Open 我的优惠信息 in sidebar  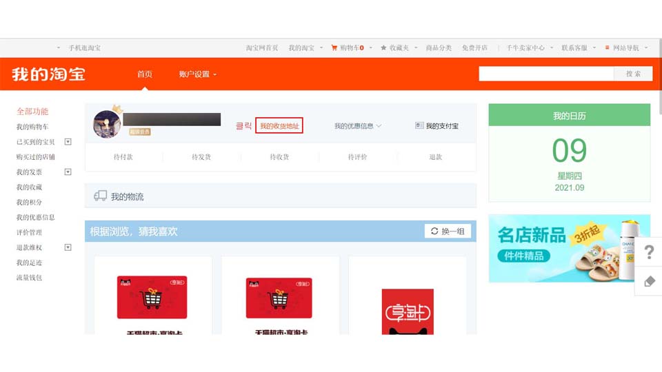click(x=35, y=217)
